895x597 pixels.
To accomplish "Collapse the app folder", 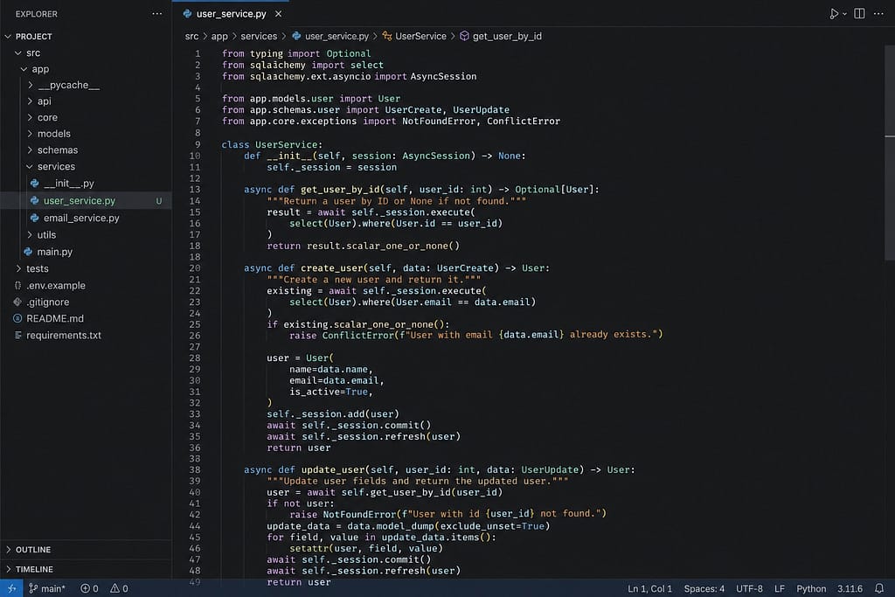I will [x=24, y=69].
